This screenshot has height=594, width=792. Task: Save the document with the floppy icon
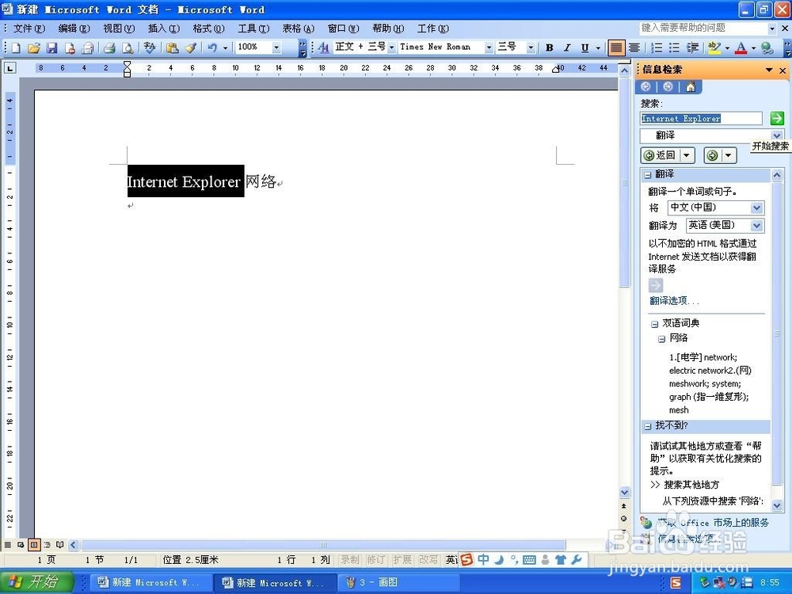pos(51,48)
